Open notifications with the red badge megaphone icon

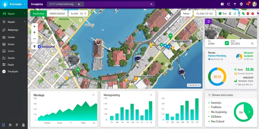pos(248,4)
